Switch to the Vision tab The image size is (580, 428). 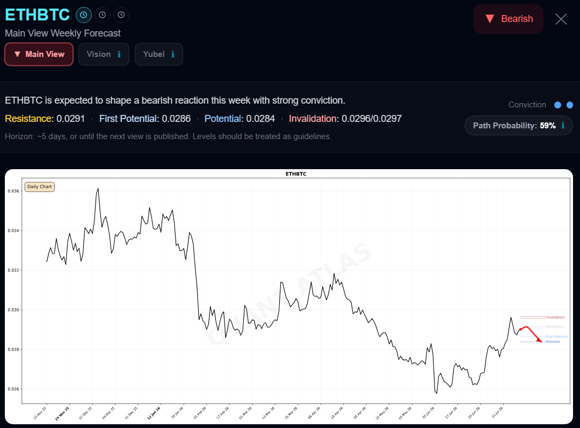(104, 54)
